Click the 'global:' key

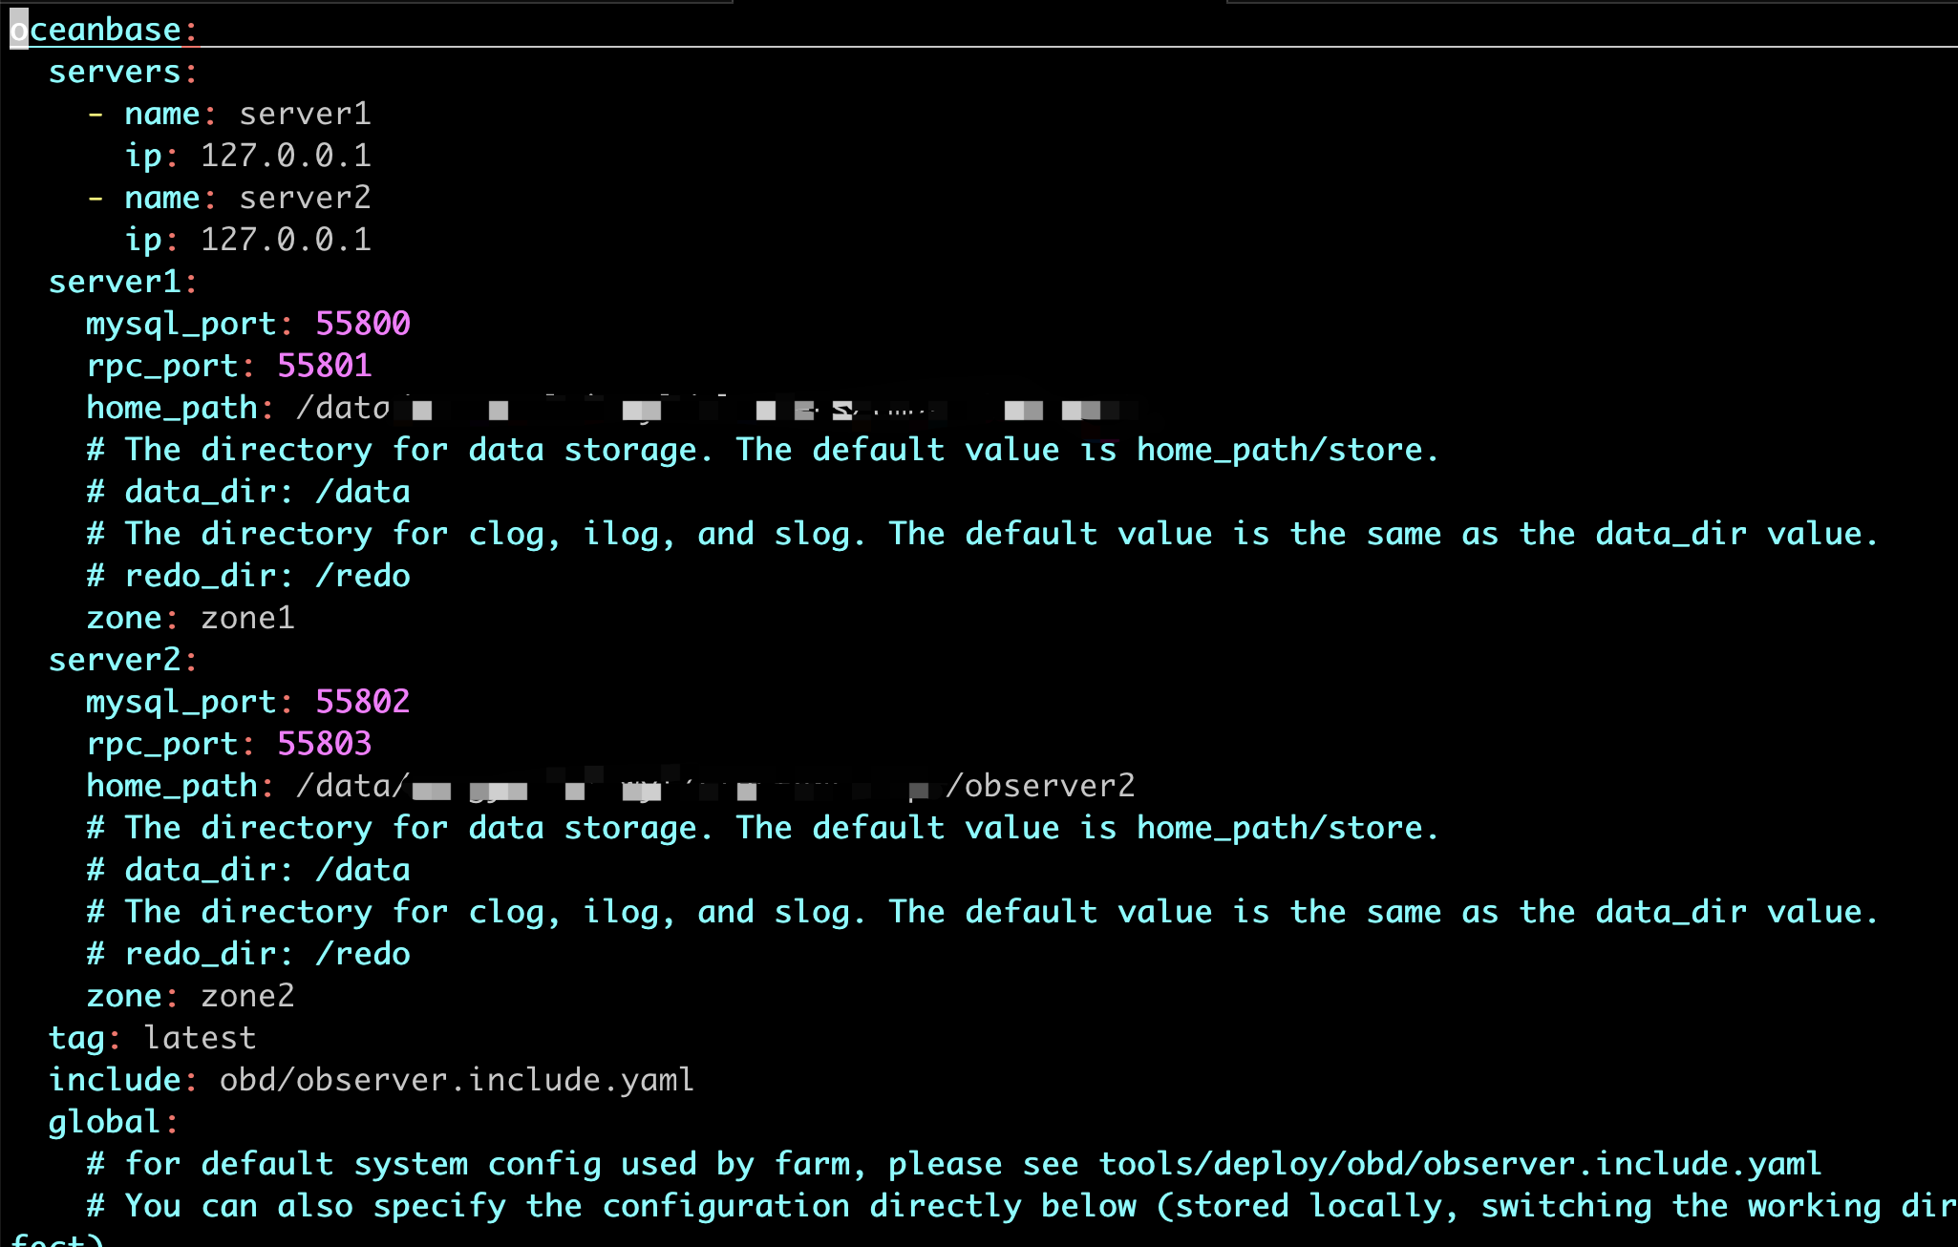(114, 1122)
